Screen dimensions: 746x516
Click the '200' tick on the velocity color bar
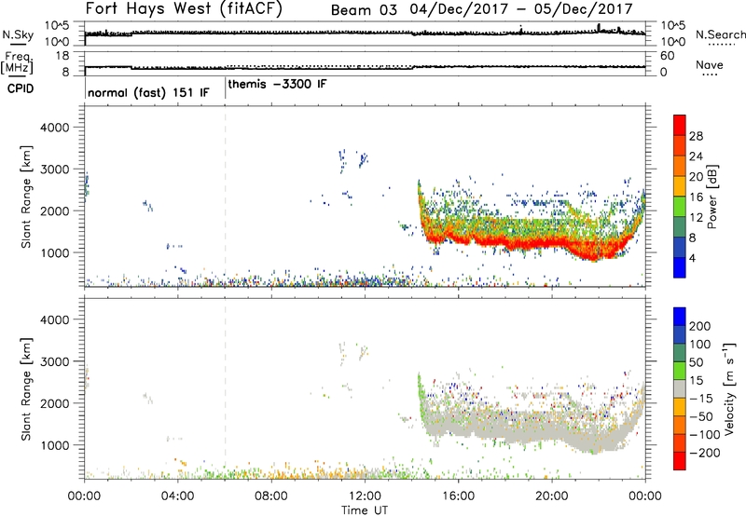(x=700, y=326)
